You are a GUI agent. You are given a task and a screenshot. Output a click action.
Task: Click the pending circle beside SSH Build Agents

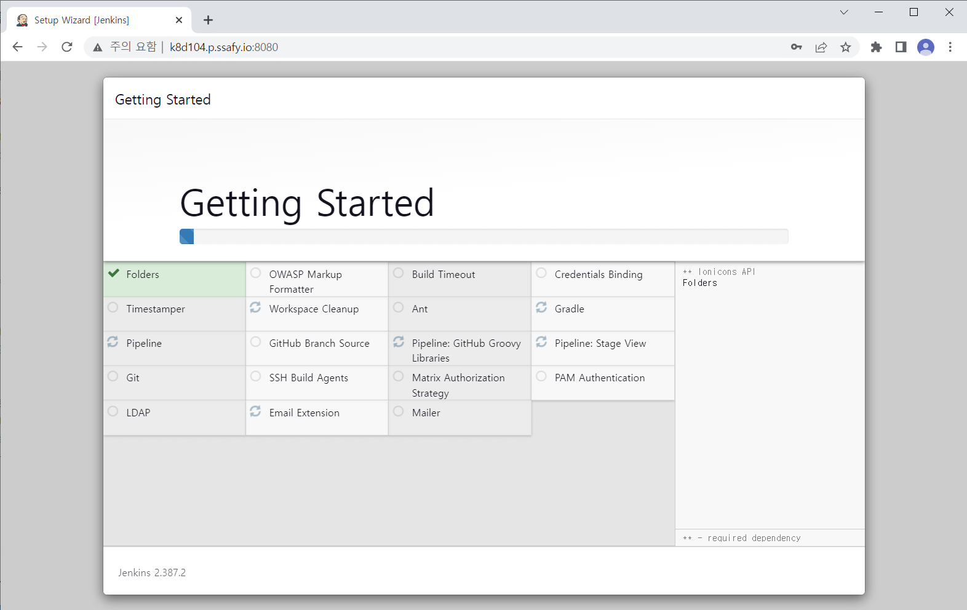tap(256, 376)
